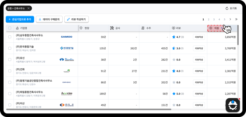The width and height of the screenshot is (246, 117).
Task: Click 리뷰작성 for (주)건화
Action: [x=199, y=71]
